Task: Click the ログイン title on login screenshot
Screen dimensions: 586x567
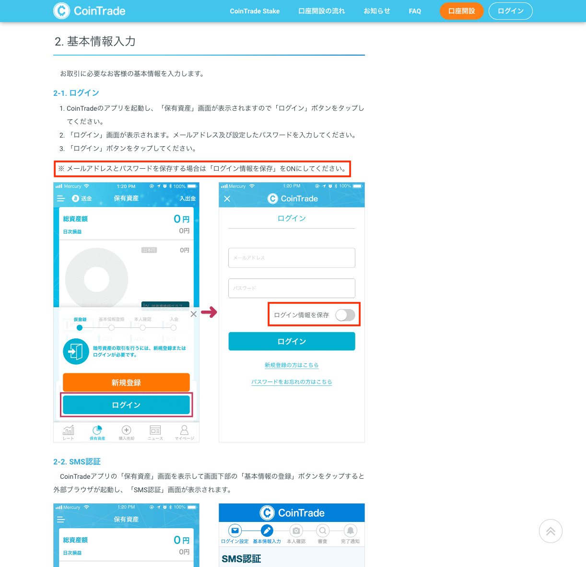Action: 292,219
